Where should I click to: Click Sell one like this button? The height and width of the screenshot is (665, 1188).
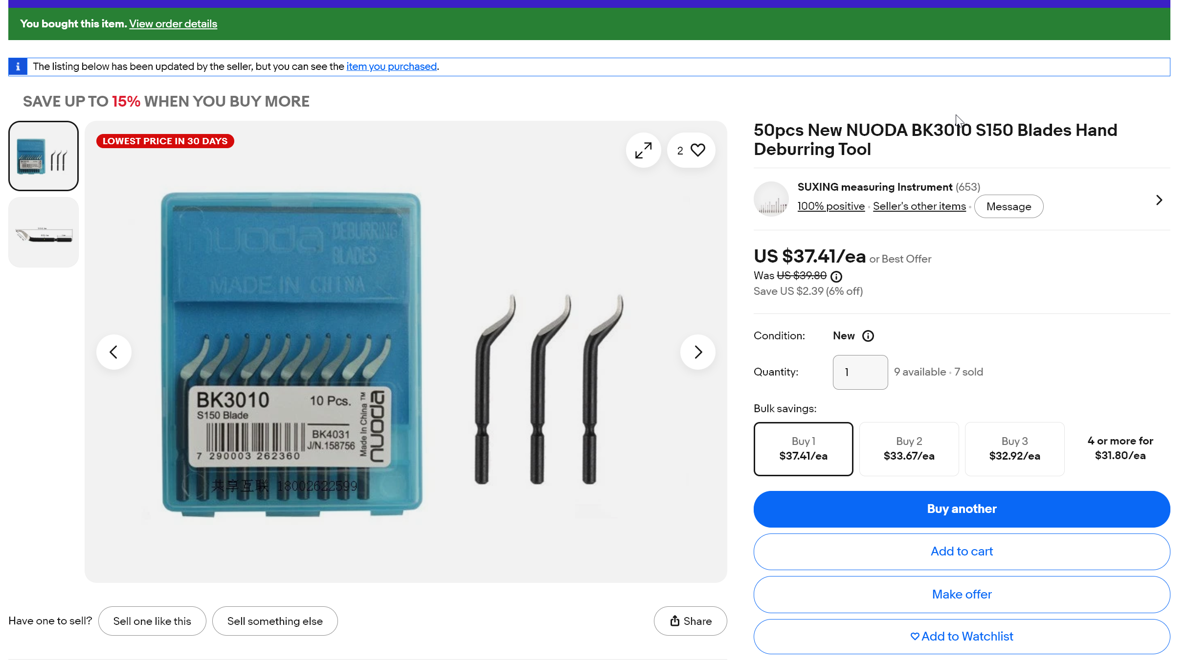point(152,621)
